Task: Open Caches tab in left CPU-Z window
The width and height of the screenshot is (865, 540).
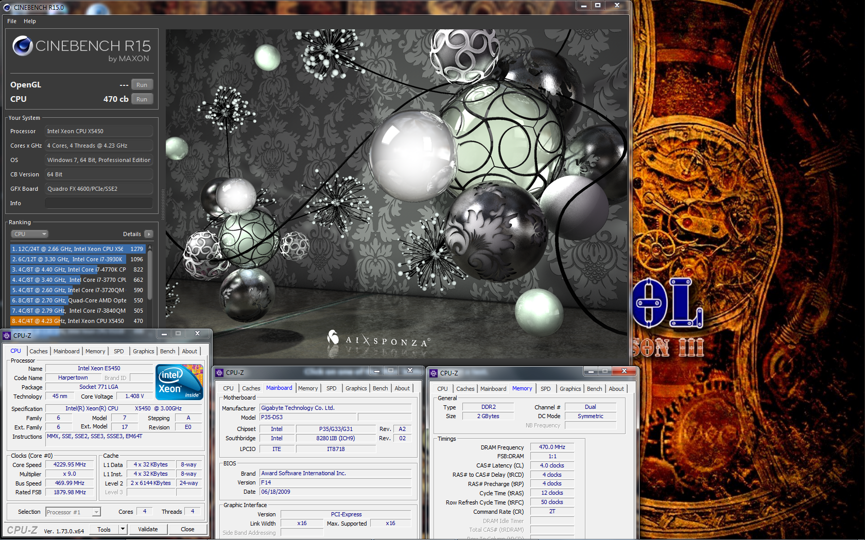Action: point(39,351)
